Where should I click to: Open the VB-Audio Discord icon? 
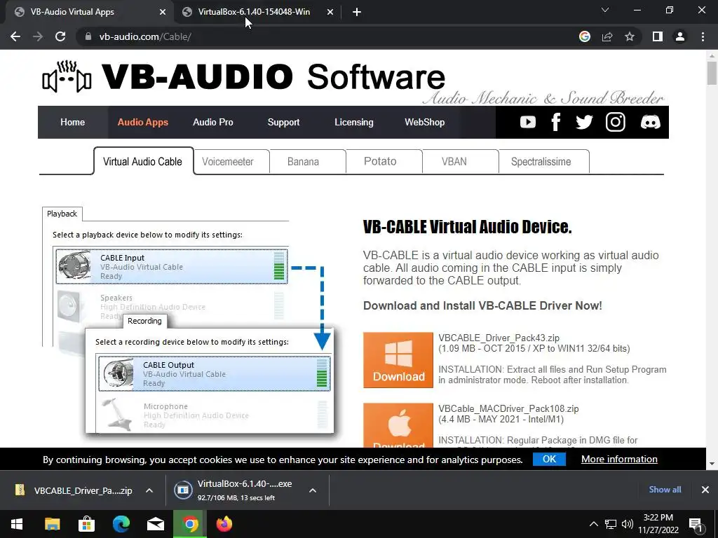(650, 122)
